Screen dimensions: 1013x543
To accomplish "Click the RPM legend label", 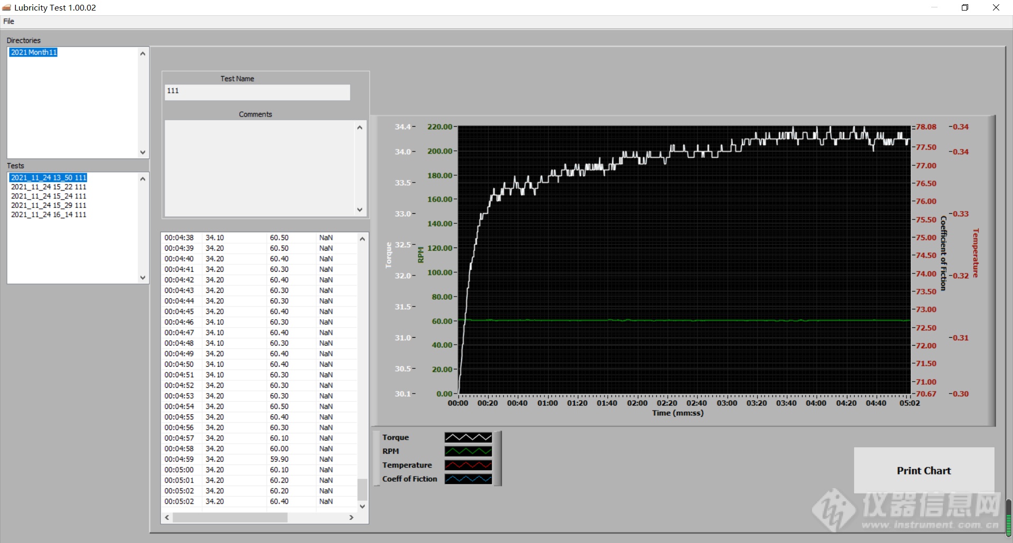I will click(391, 451).
